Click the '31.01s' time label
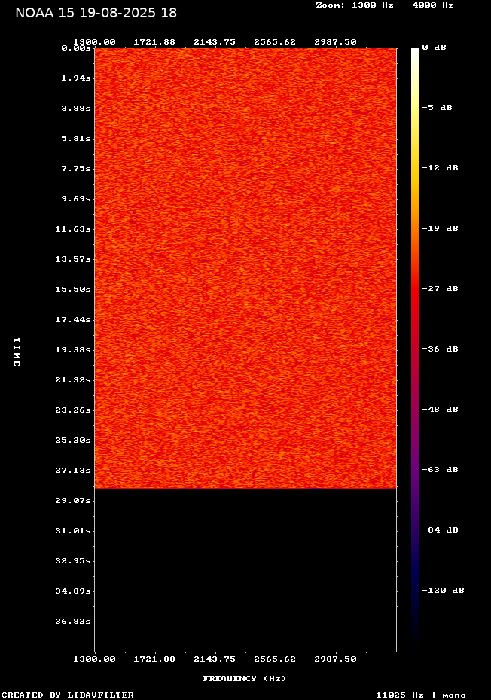This screenshot has width=491, height=700. pos(73,531)
